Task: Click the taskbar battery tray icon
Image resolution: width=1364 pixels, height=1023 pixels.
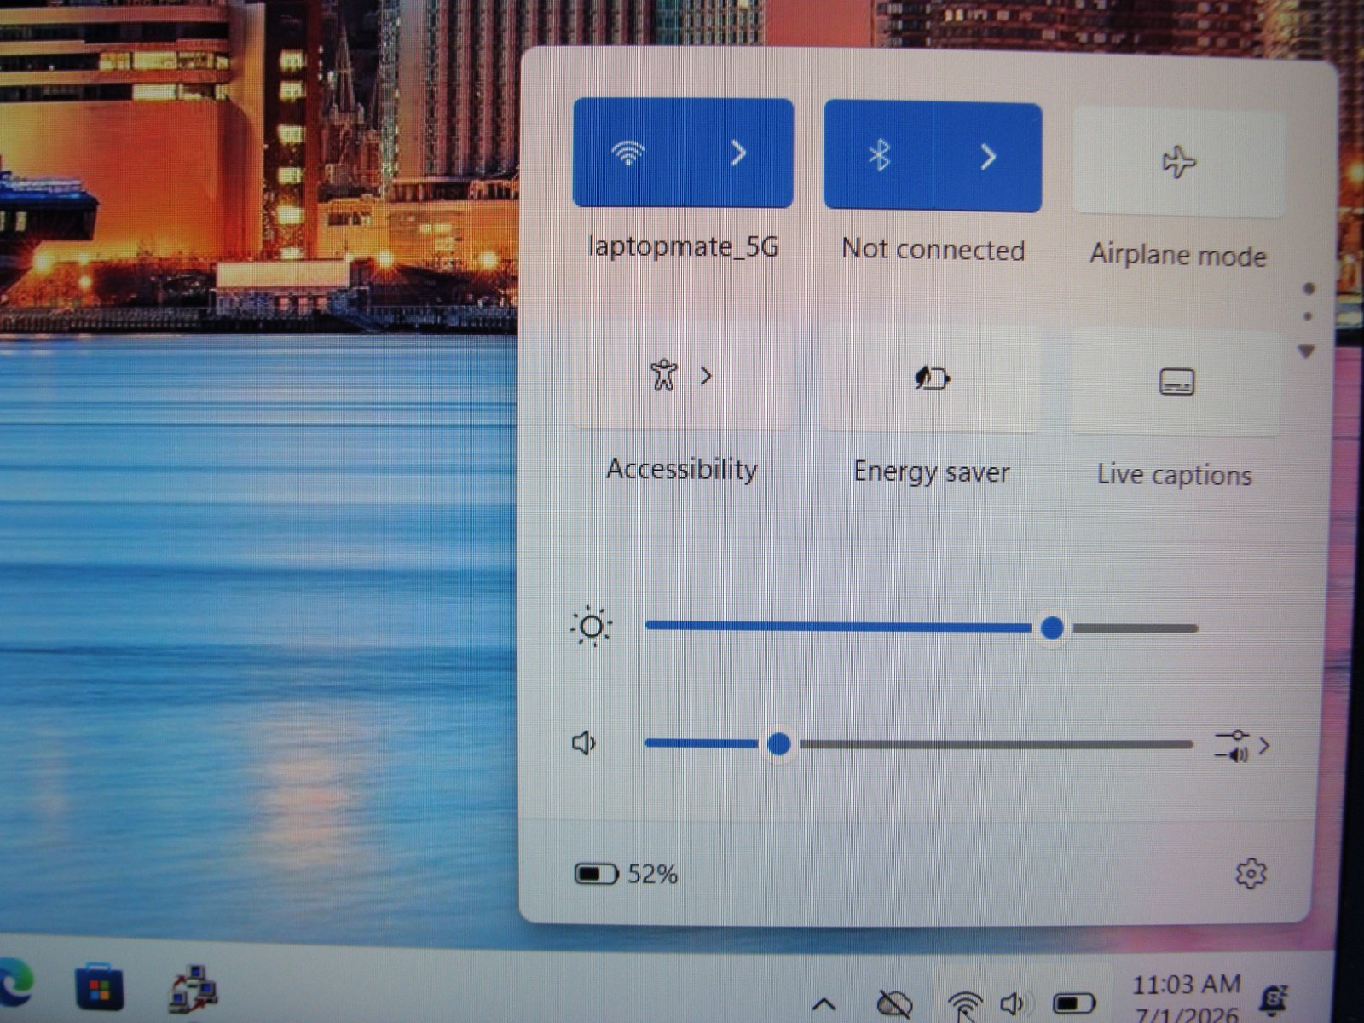Action: pyautogui.click(x=1073, y=1003)
